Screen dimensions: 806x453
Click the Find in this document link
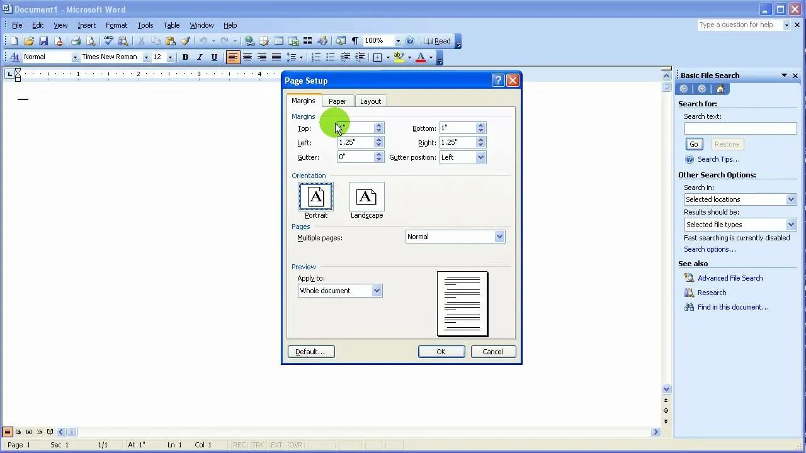pyautogui.click(x=733, y=307)
